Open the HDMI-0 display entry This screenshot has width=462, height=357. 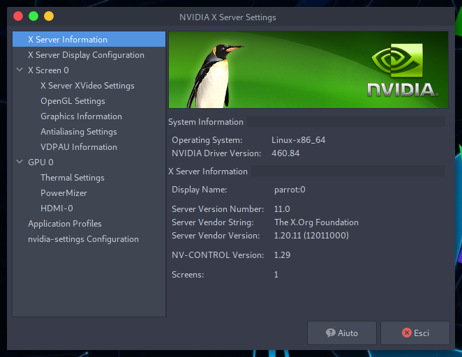coord(57,208)
